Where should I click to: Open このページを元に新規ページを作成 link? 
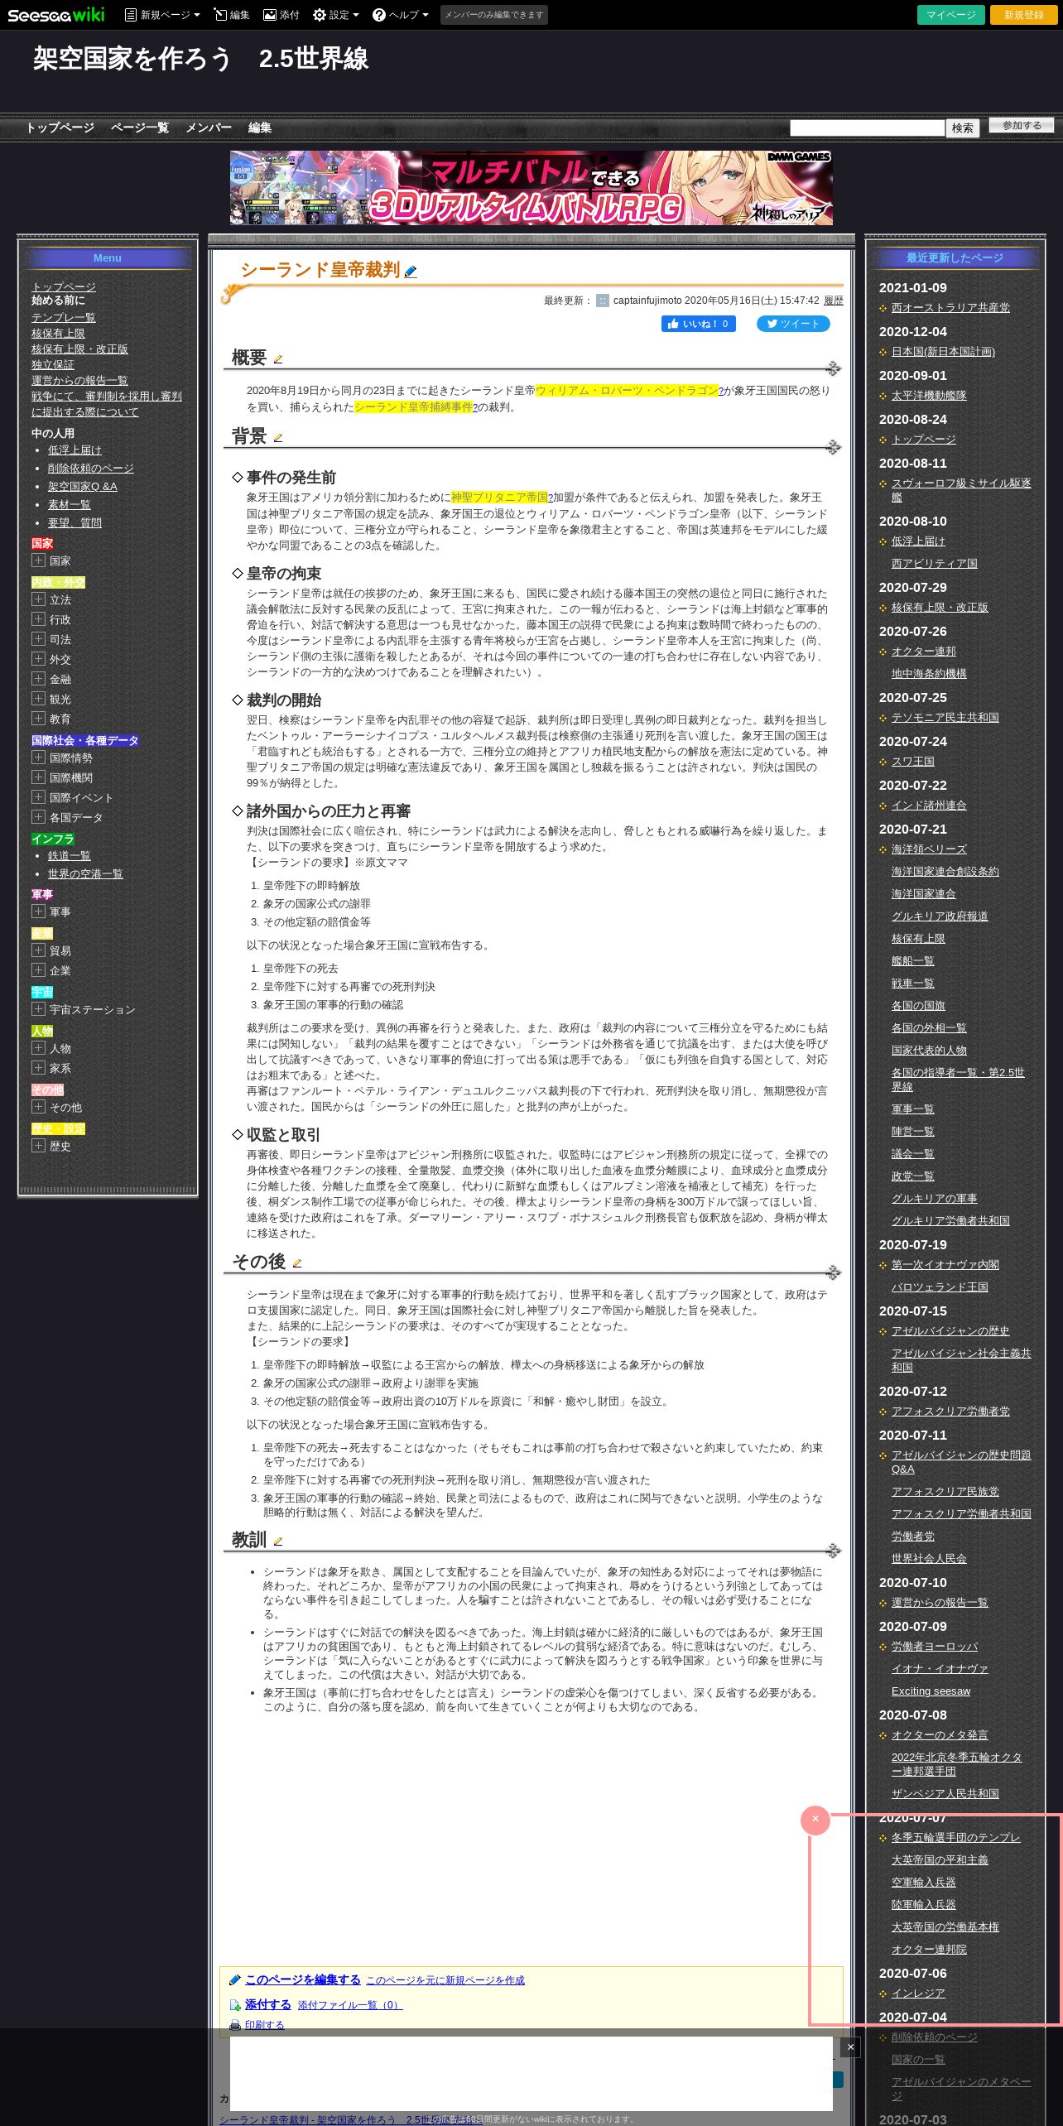point(445,1980)
